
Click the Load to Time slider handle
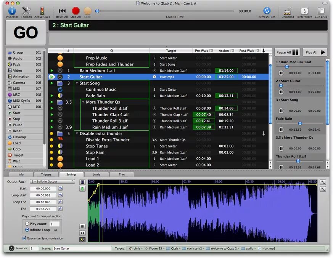pos(97,11)
